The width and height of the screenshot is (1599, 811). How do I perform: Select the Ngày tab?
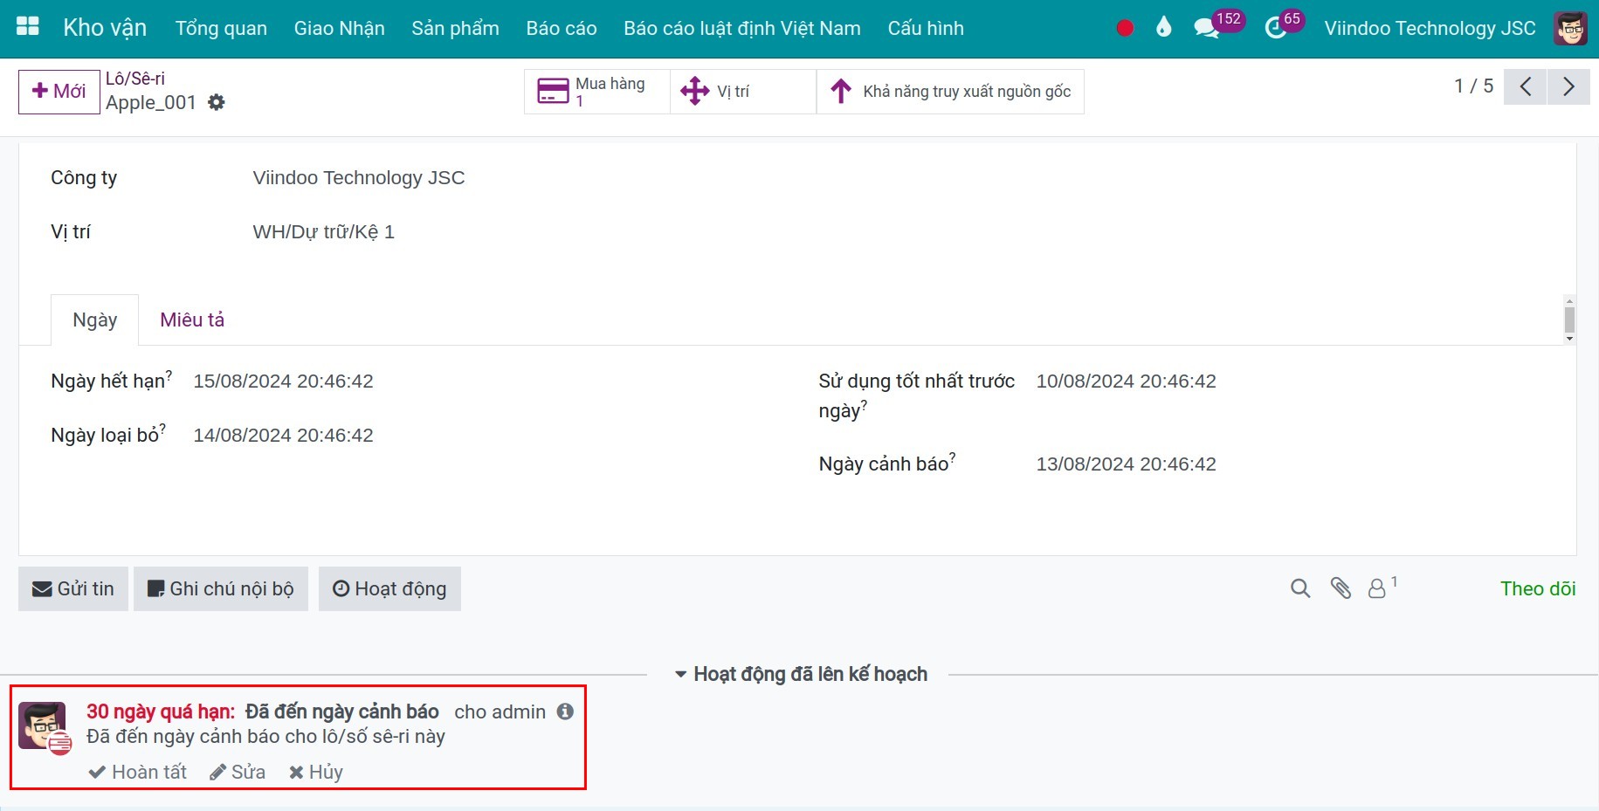pos(94,320)
